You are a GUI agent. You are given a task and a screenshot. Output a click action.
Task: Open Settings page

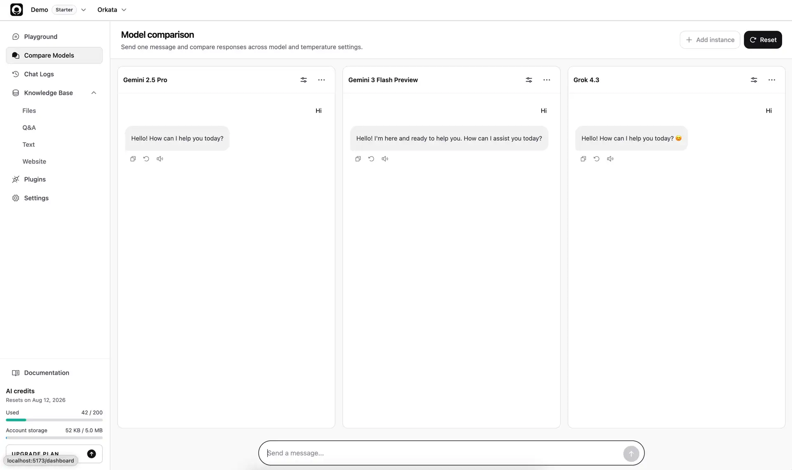54,198
